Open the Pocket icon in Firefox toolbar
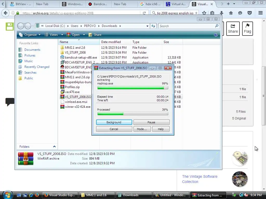266x199 pixels. pyautogui.click(x=250, y=13)
